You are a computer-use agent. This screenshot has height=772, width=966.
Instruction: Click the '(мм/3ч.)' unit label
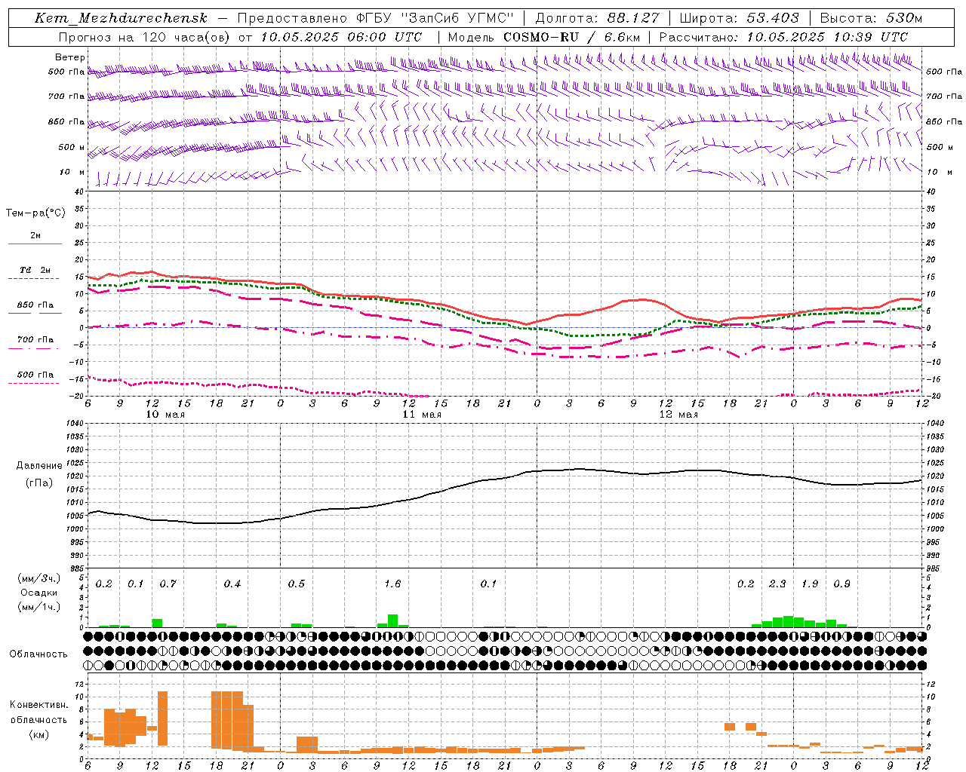(38, 579)
